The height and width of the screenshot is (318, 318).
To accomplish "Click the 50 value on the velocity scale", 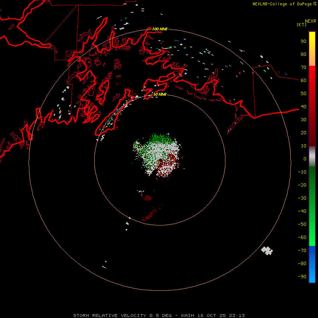I will [x=304, y=94].
